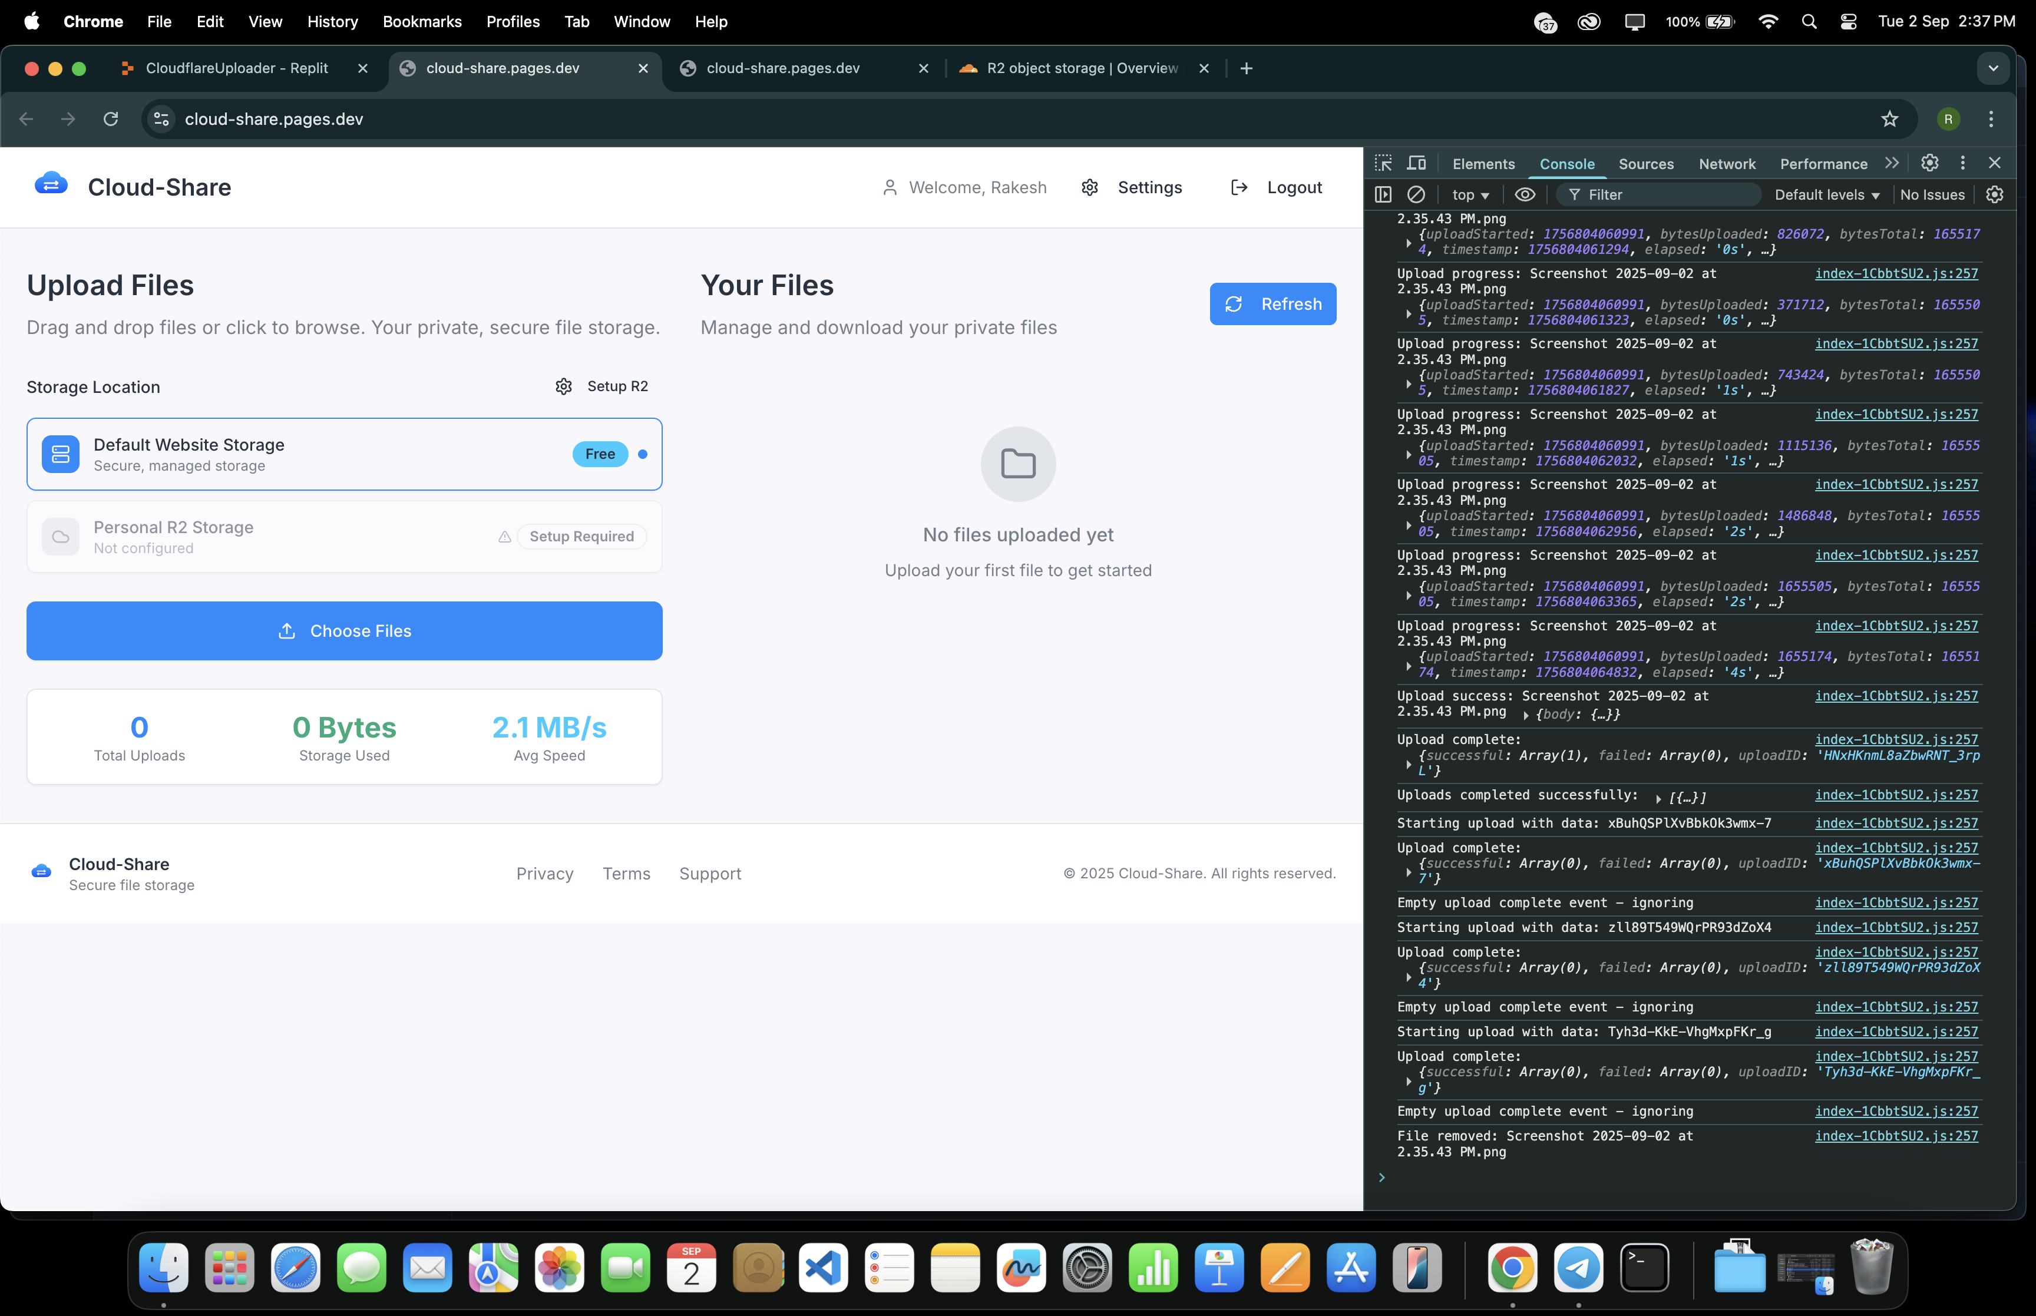
Task: Select Personal R2 Storage location
Action: (x=344, y=537)
